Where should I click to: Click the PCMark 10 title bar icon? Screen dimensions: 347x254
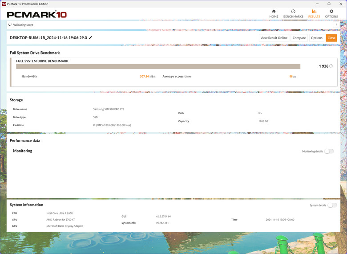(4, 4)
